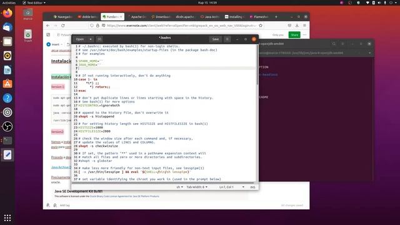Switch to the doble terminal tab

click(x=87, y=17)
